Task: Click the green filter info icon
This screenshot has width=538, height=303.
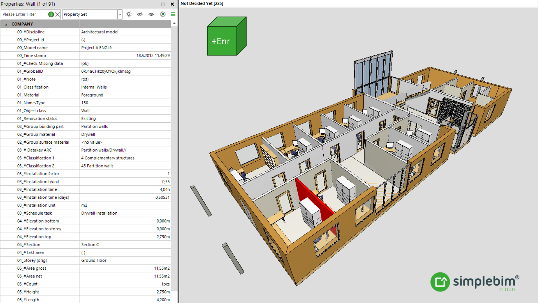Action: click(x=51, y=14)
